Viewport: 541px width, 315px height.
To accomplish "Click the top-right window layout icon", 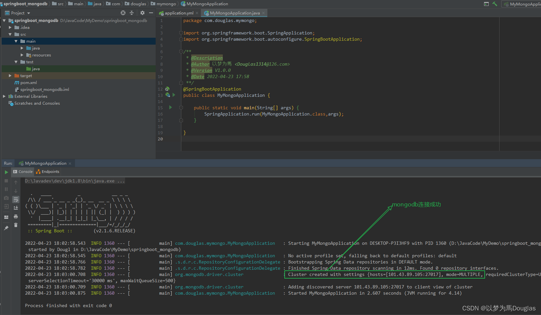I will [486, 4].
